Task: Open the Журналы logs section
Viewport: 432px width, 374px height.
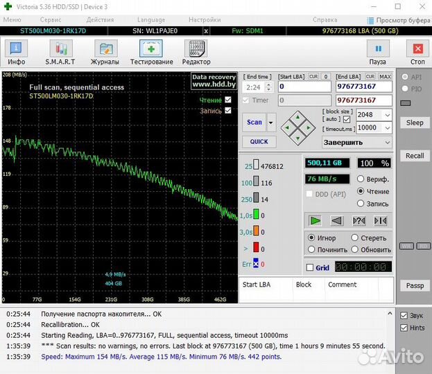Action: [105, 53]
